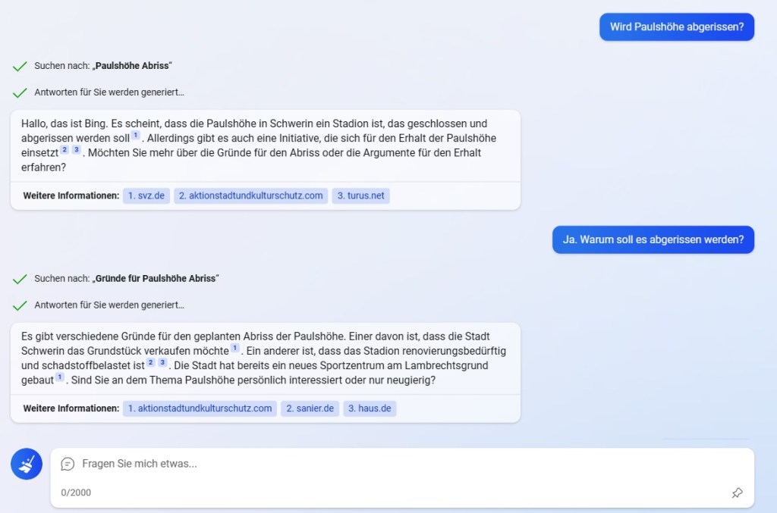777x513 pixels.
Task: Focus the 'Fragen Sie mich etwas...' input field
Action: 395,464
